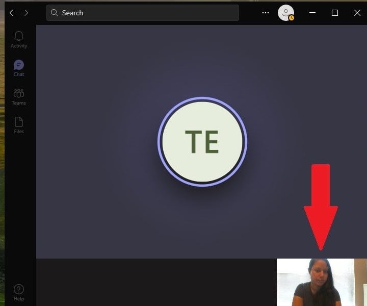Open Settings and more ellipsis menu
The image size is (367, 306).
266,13
